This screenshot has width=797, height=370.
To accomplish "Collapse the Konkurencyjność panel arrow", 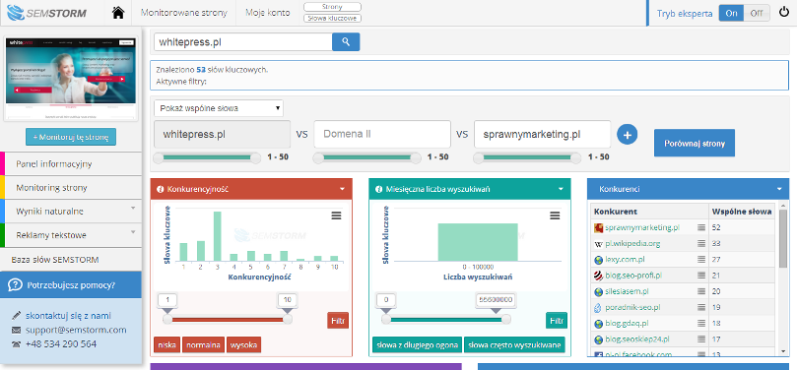I will pyautogui.click(x=343, y=189).
